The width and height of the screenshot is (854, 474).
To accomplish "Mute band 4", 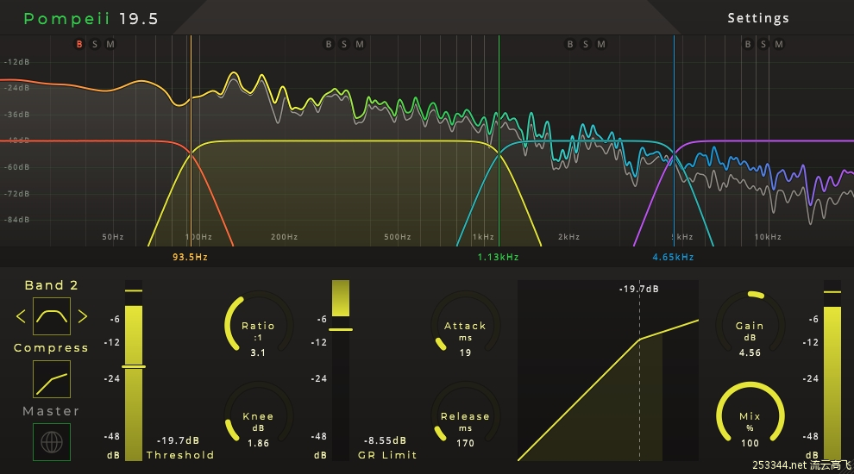I will (x=779, y=44).
